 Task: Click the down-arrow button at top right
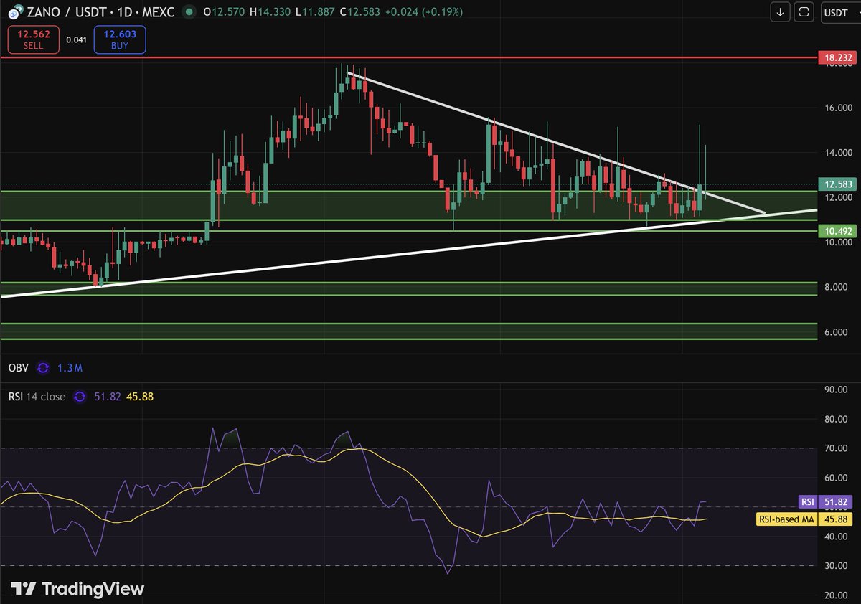tap(781, 12)
